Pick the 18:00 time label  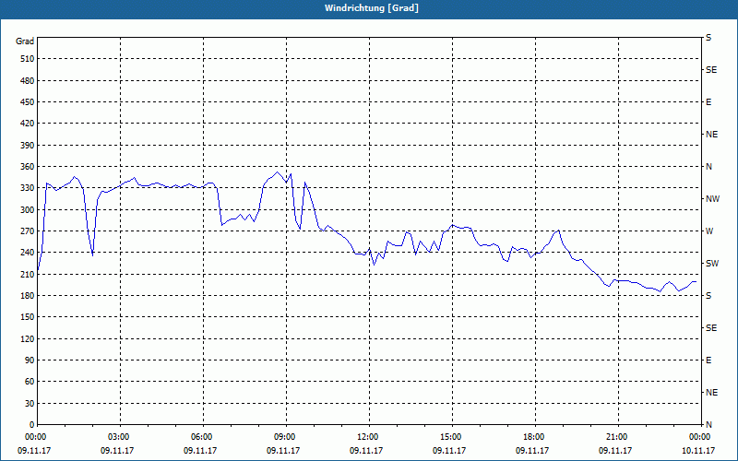tap(535, 437)
